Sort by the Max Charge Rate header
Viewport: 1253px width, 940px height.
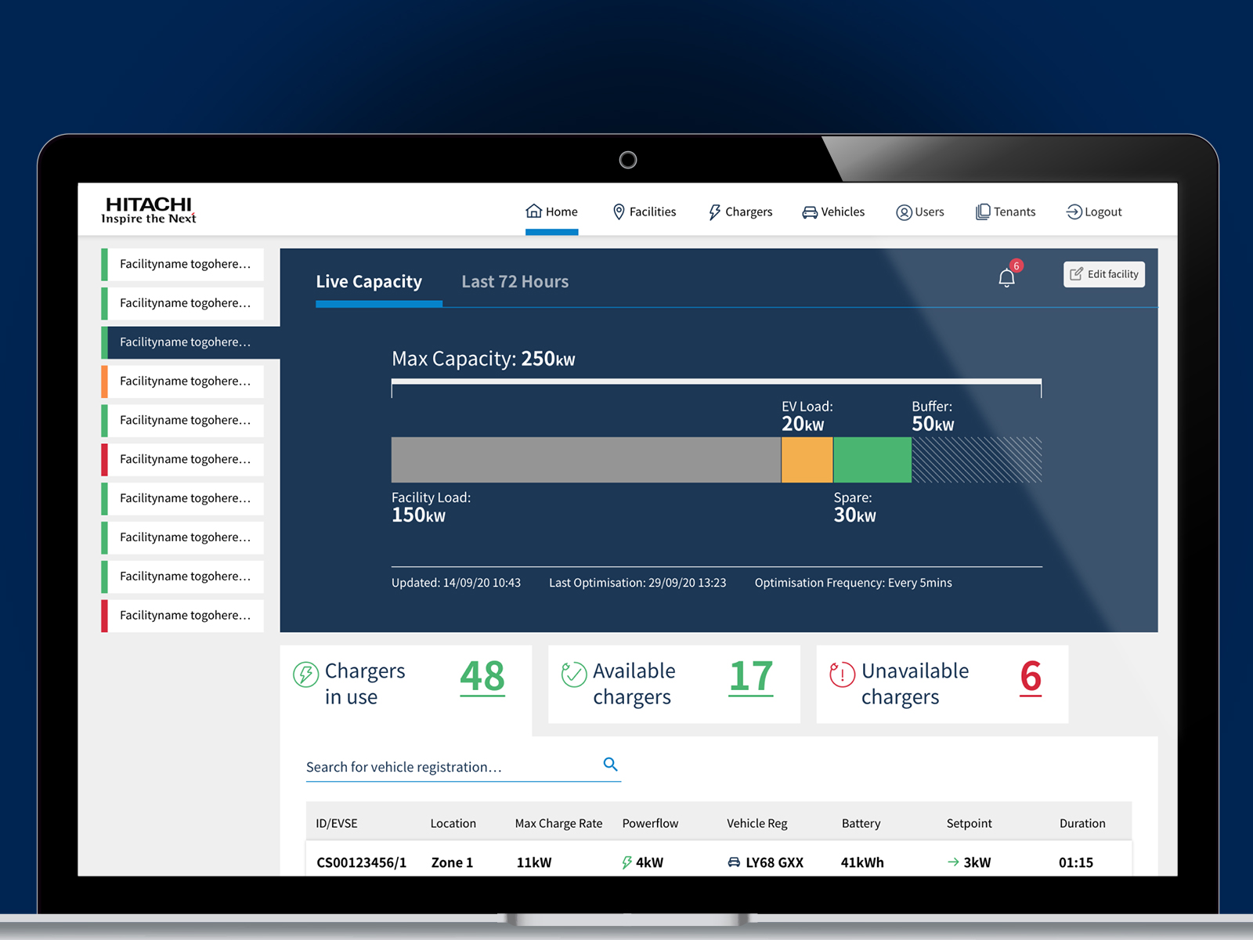559,823
